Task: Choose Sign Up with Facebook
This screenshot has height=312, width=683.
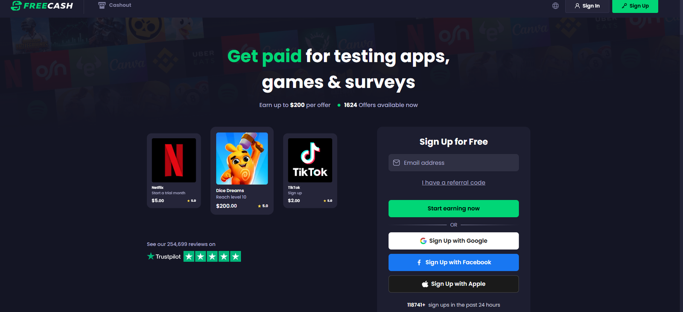Action: [453, 262]
